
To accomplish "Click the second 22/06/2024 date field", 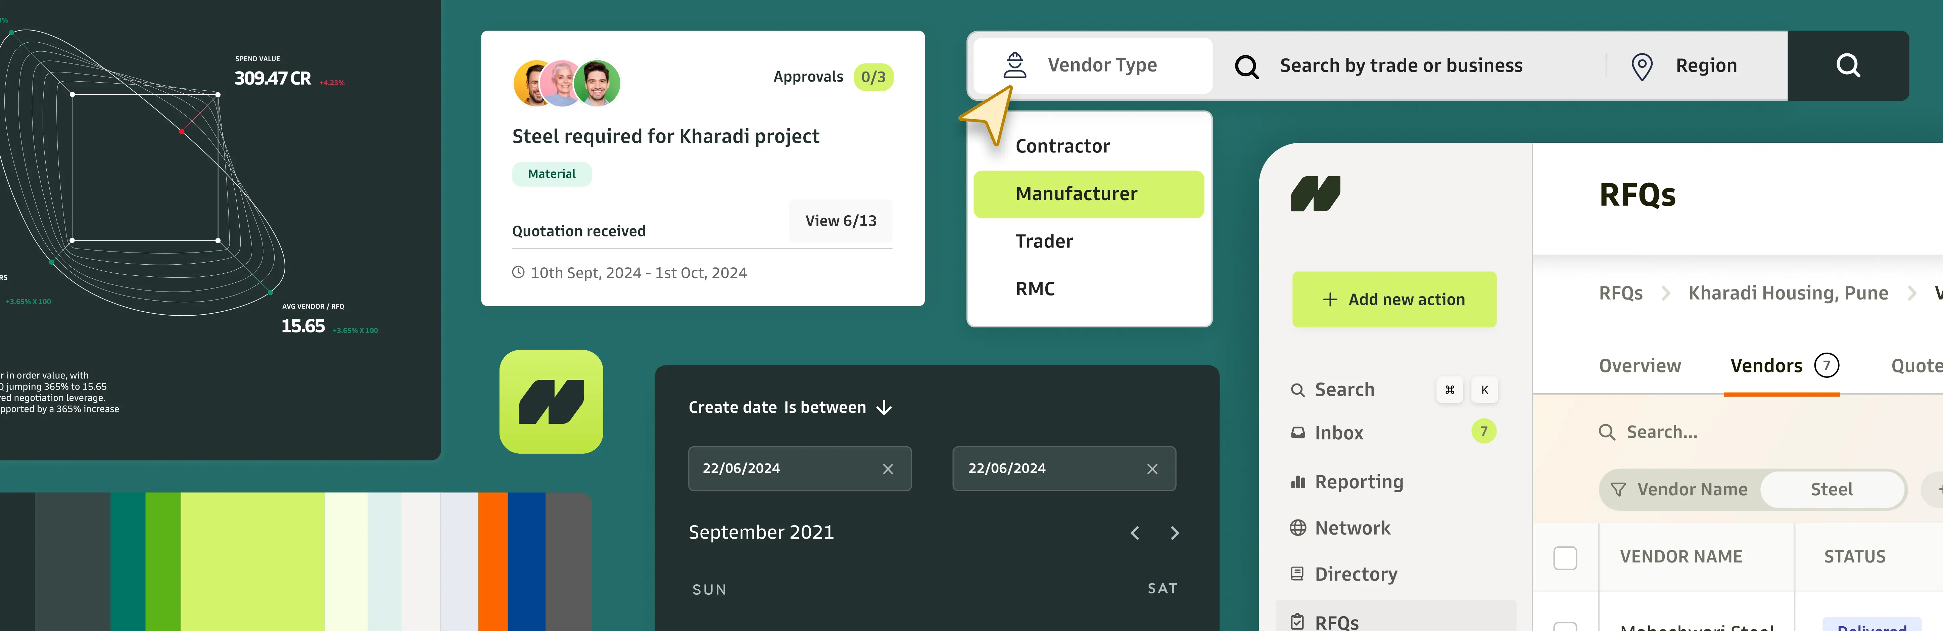I will 1063,469.
